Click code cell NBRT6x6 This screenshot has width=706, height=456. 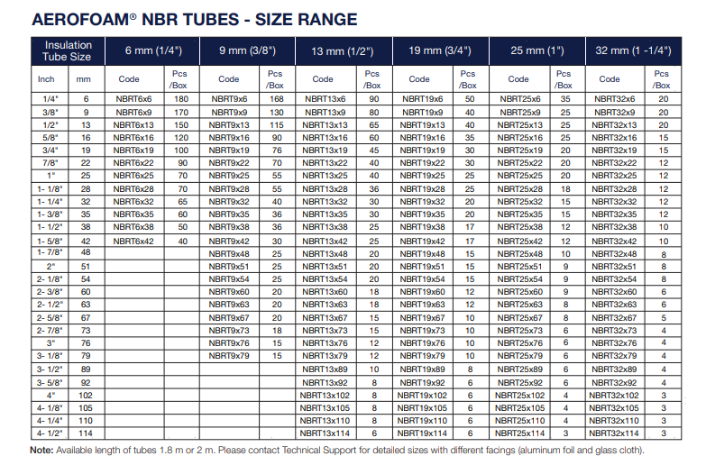click(133, 99)
